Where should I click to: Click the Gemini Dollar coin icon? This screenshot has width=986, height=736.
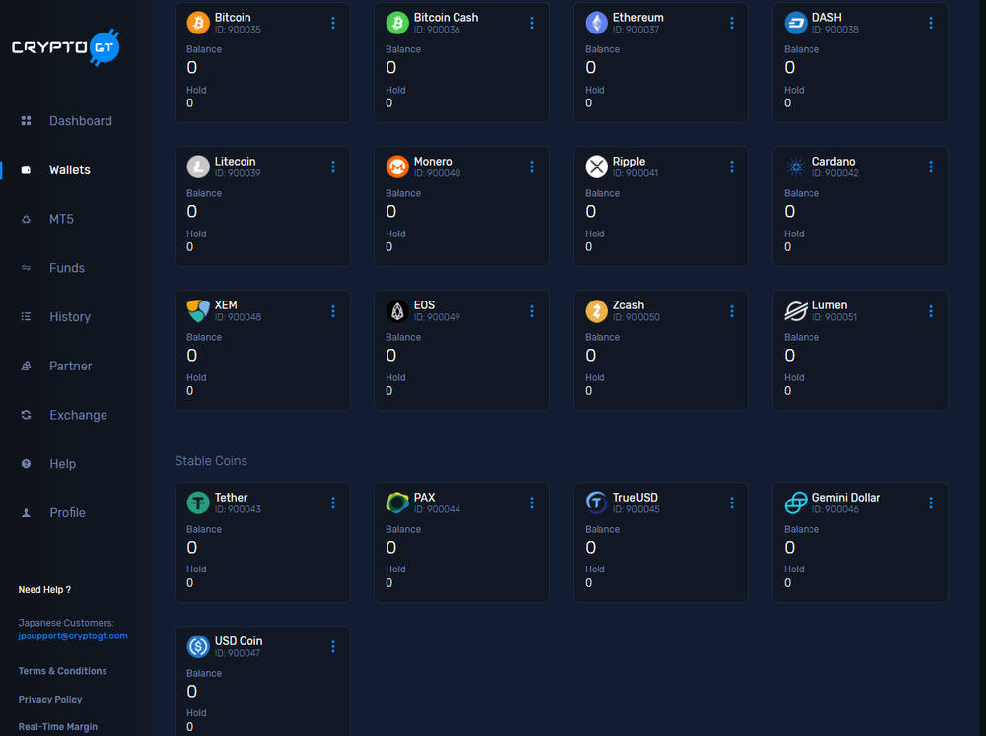(x=796, y=502)
